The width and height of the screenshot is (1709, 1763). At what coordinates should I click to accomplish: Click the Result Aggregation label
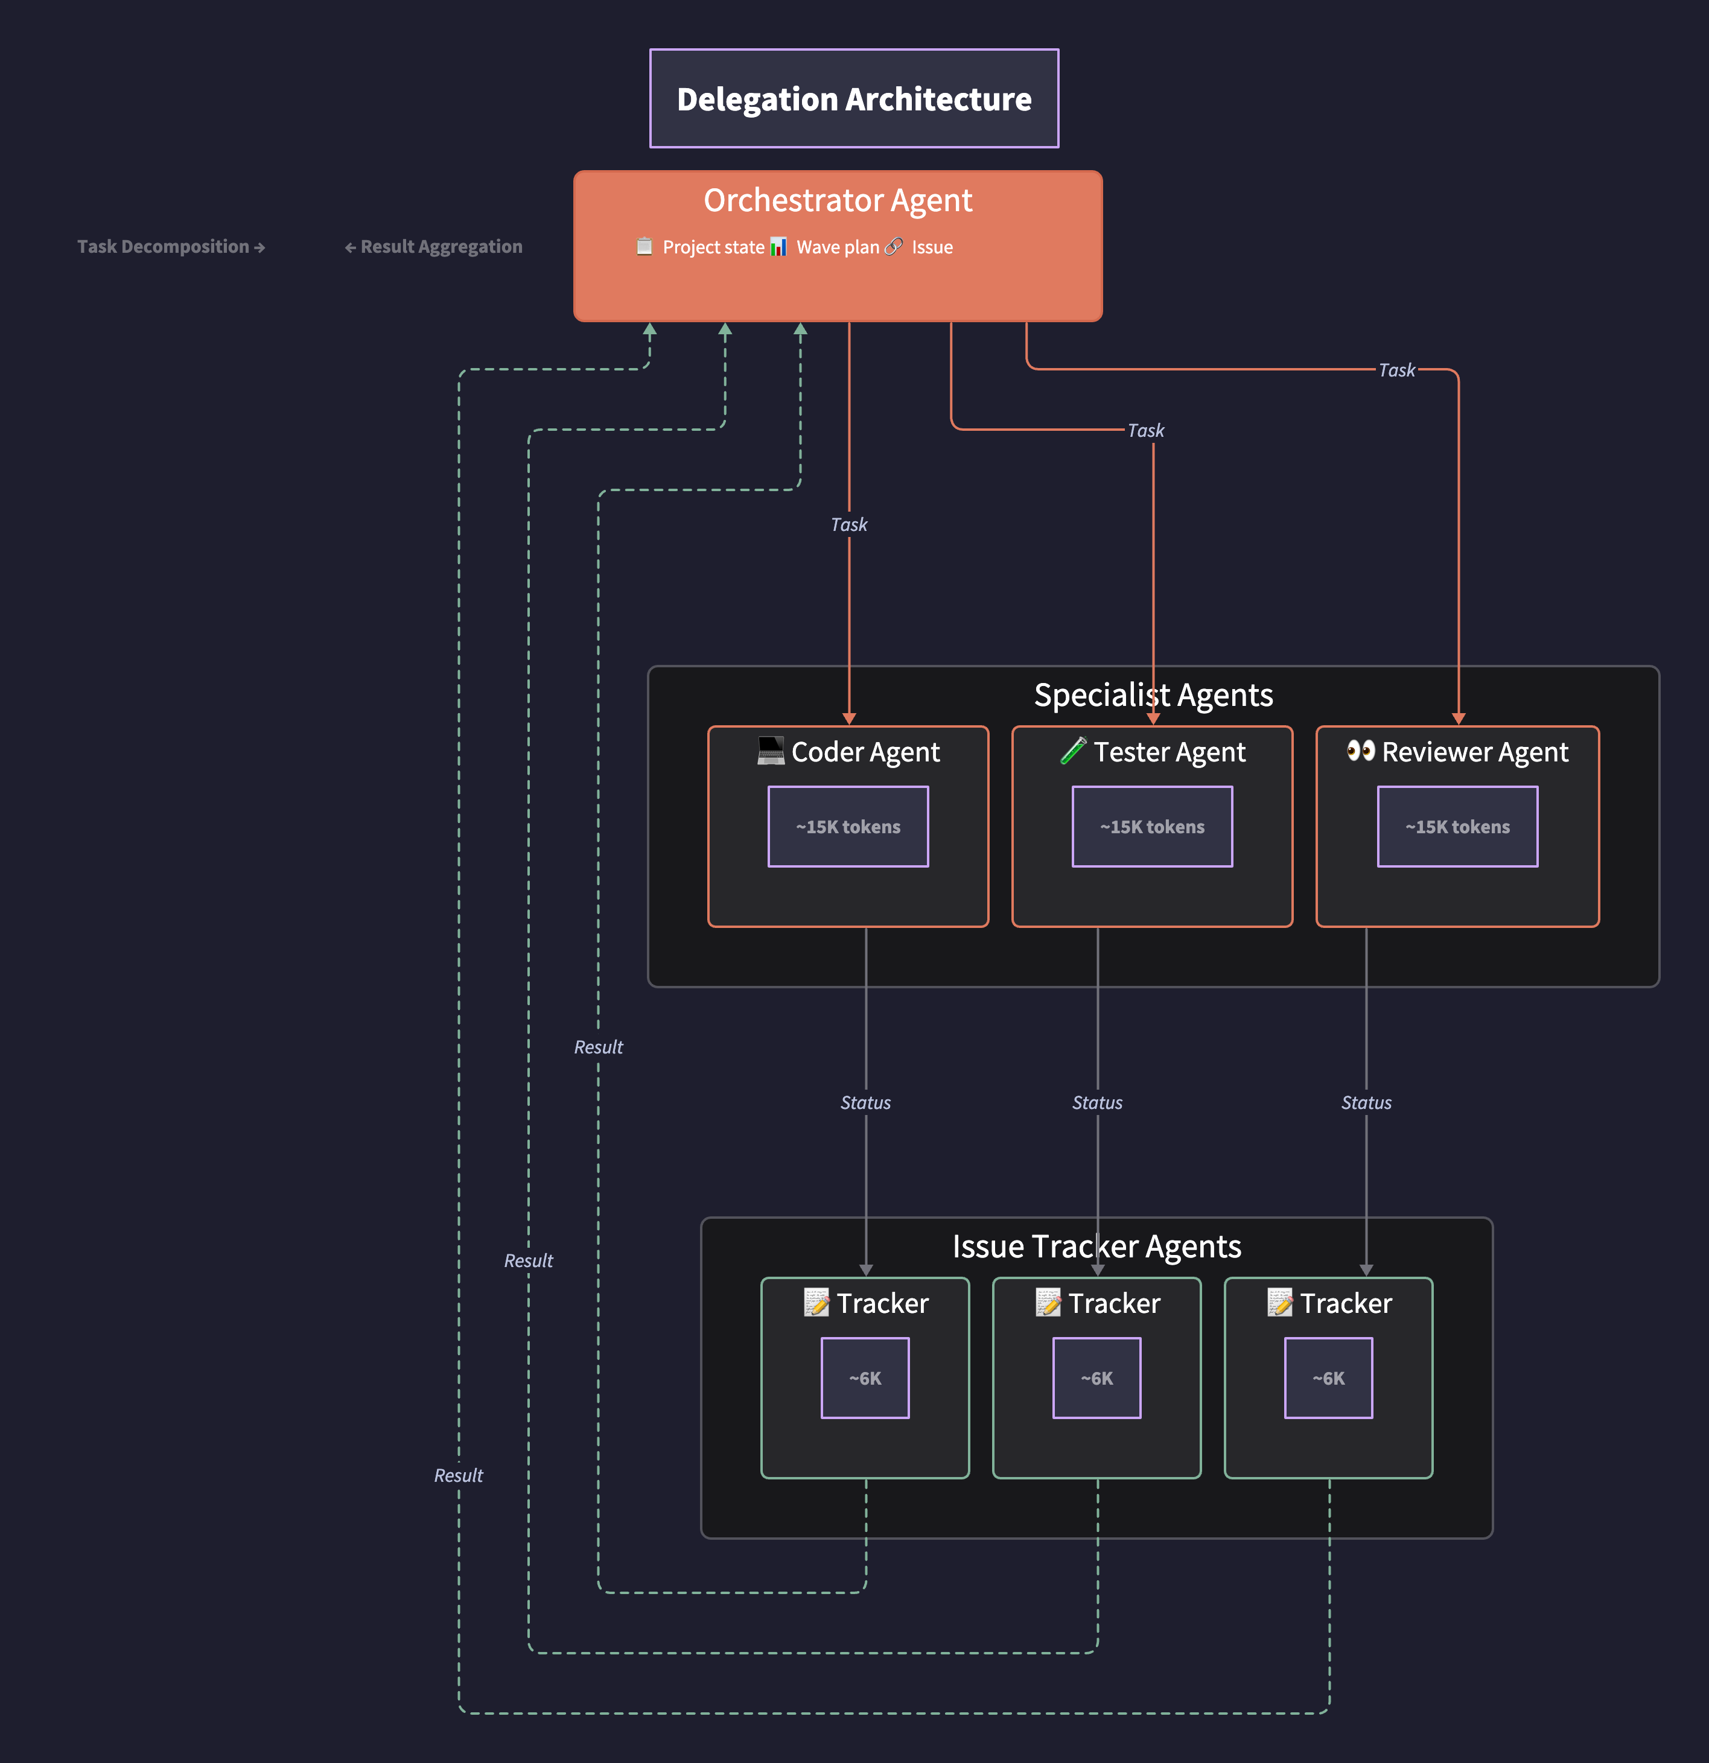pyautogui.click(x=433, y=246)
